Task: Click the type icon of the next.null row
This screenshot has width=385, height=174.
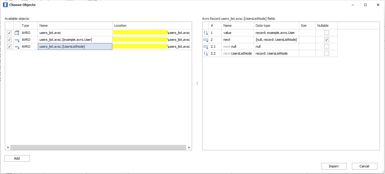Action: tap(206, 46)
